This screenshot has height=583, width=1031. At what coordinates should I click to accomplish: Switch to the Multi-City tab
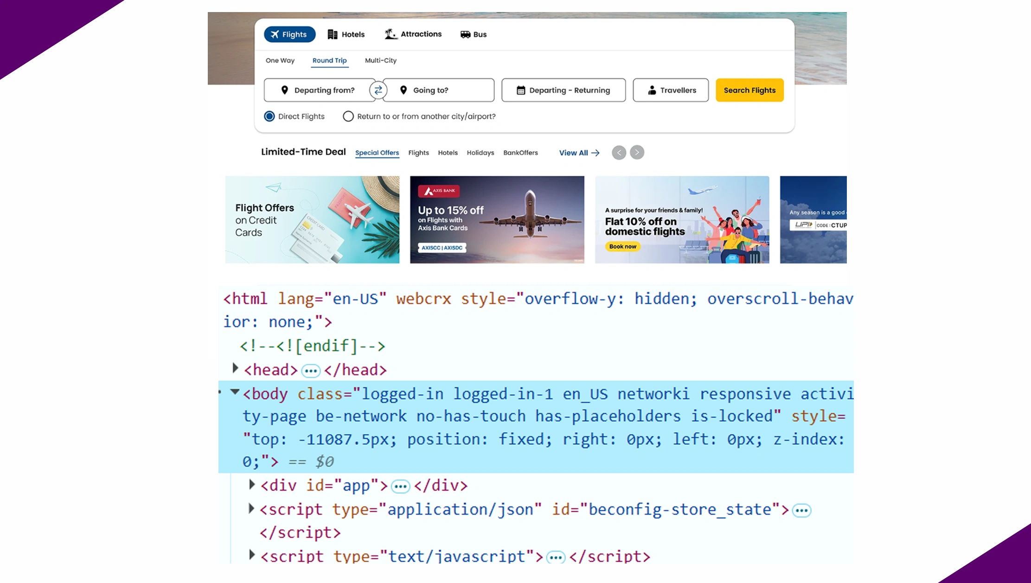click(x=380, y=60)
